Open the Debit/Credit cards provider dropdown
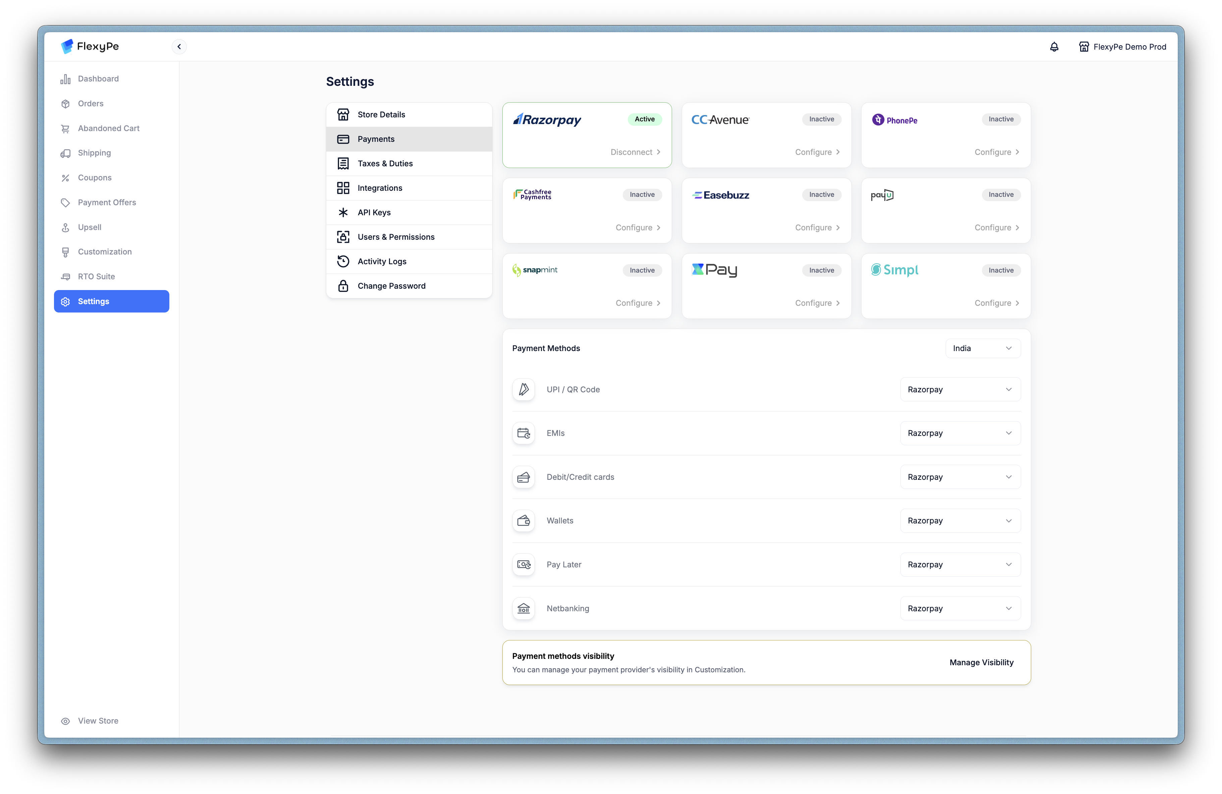 [960, 477]
